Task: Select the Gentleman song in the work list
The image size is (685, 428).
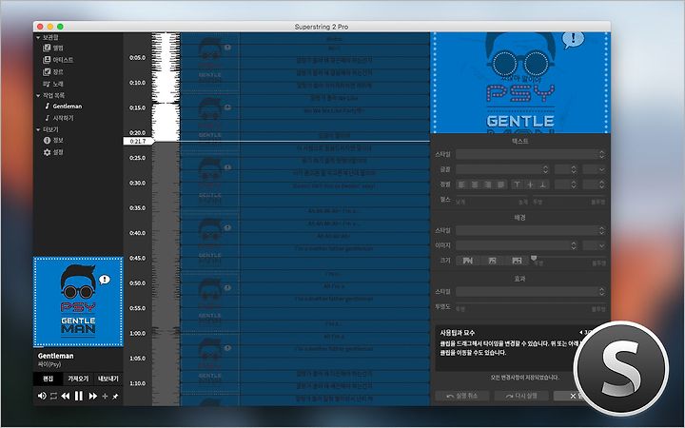Action: coord(64,107)
